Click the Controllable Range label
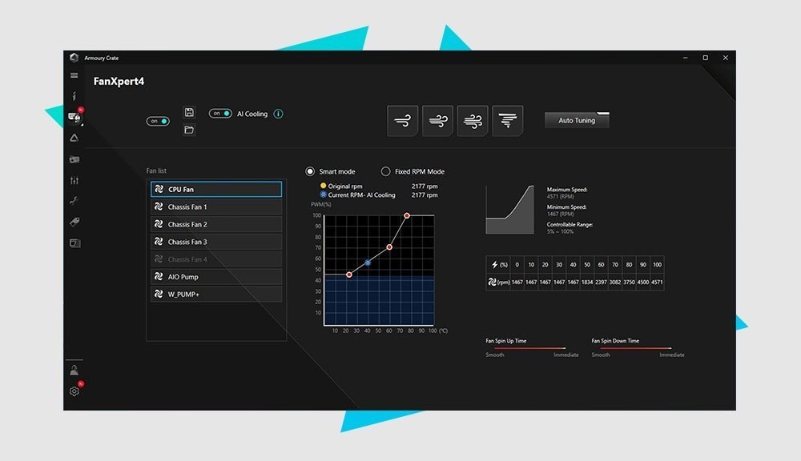Screen dimensions: 801x461 click(570, 225)
